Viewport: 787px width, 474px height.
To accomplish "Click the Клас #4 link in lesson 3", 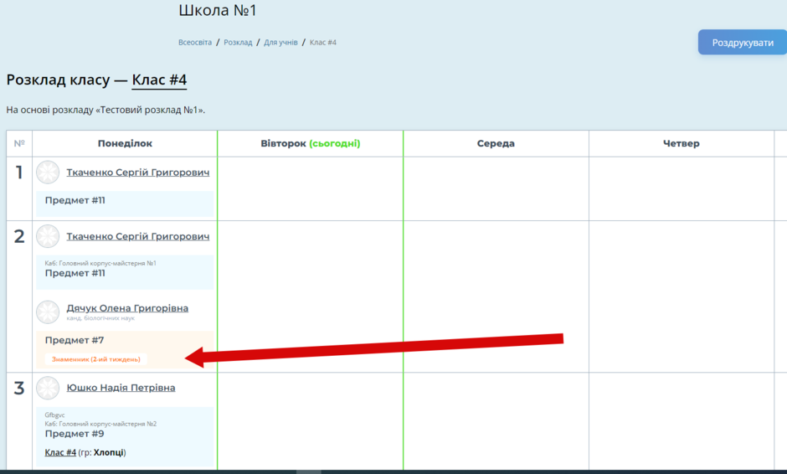I will click(x=60, y=452).
